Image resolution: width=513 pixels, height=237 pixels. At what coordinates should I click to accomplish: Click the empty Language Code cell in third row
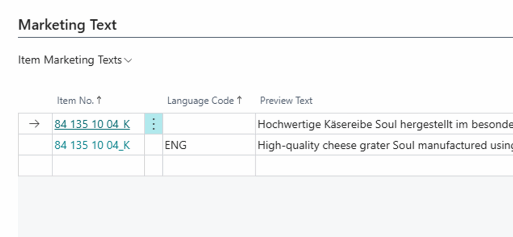(208, 165)
